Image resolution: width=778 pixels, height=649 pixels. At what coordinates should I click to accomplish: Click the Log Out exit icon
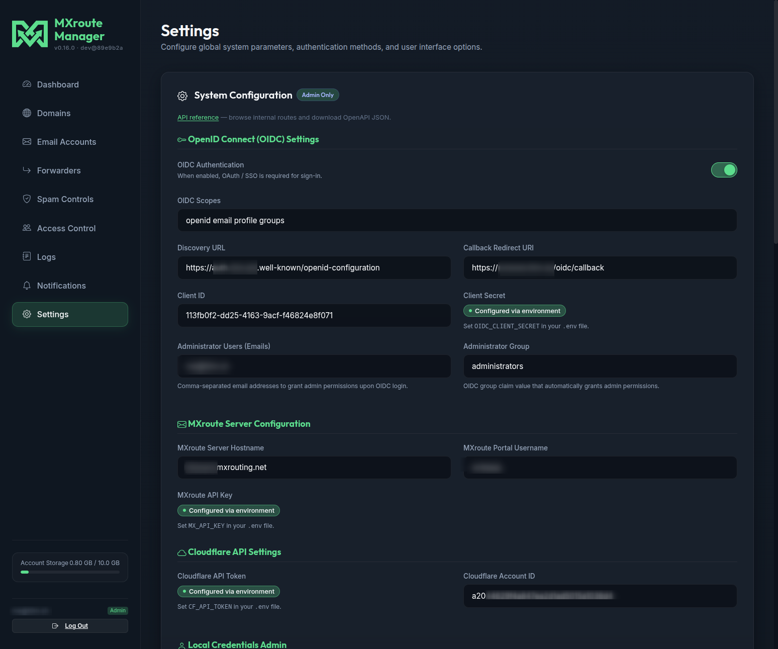click(55, 626)
